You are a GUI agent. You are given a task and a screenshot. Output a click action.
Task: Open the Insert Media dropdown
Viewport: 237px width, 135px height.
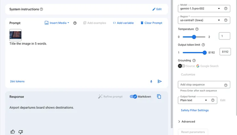57,23
